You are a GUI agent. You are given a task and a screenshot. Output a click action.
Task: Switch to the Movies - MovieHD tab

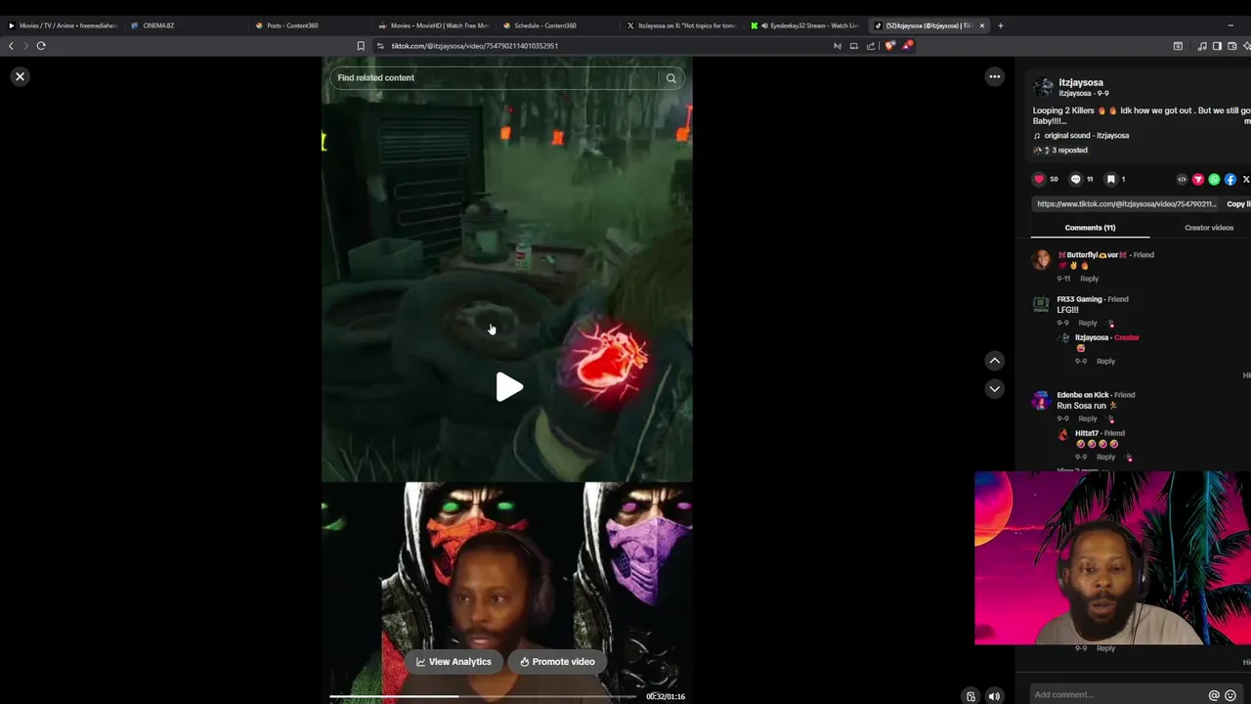tap(432, 25)
